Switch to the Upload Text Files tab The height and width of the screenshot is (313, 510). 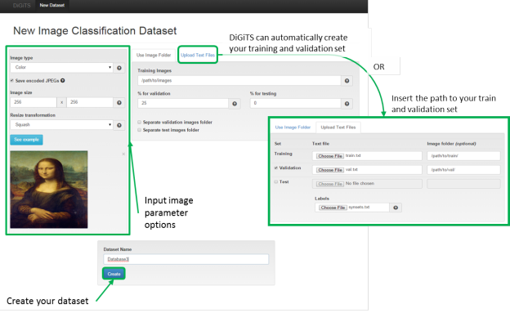pyautogui.click(x=198, y=55)
